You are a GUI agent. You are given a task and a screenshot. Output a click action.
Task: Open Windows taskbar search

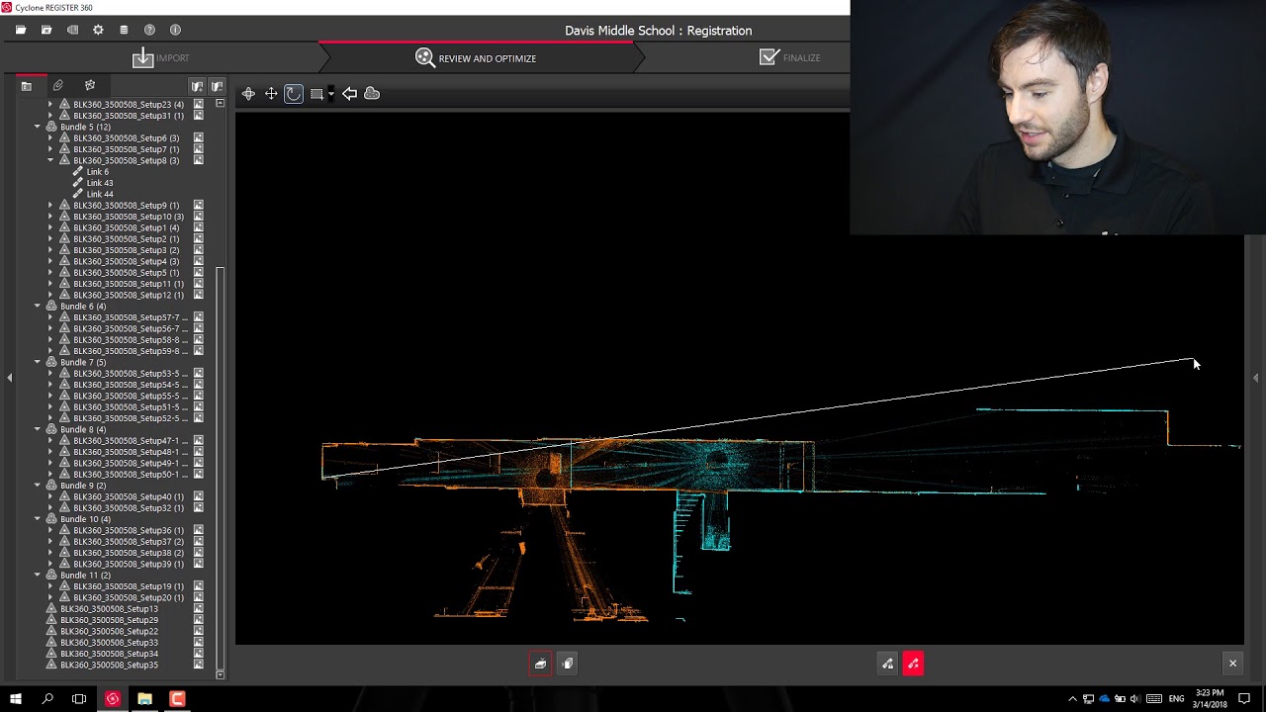point(47,699)
